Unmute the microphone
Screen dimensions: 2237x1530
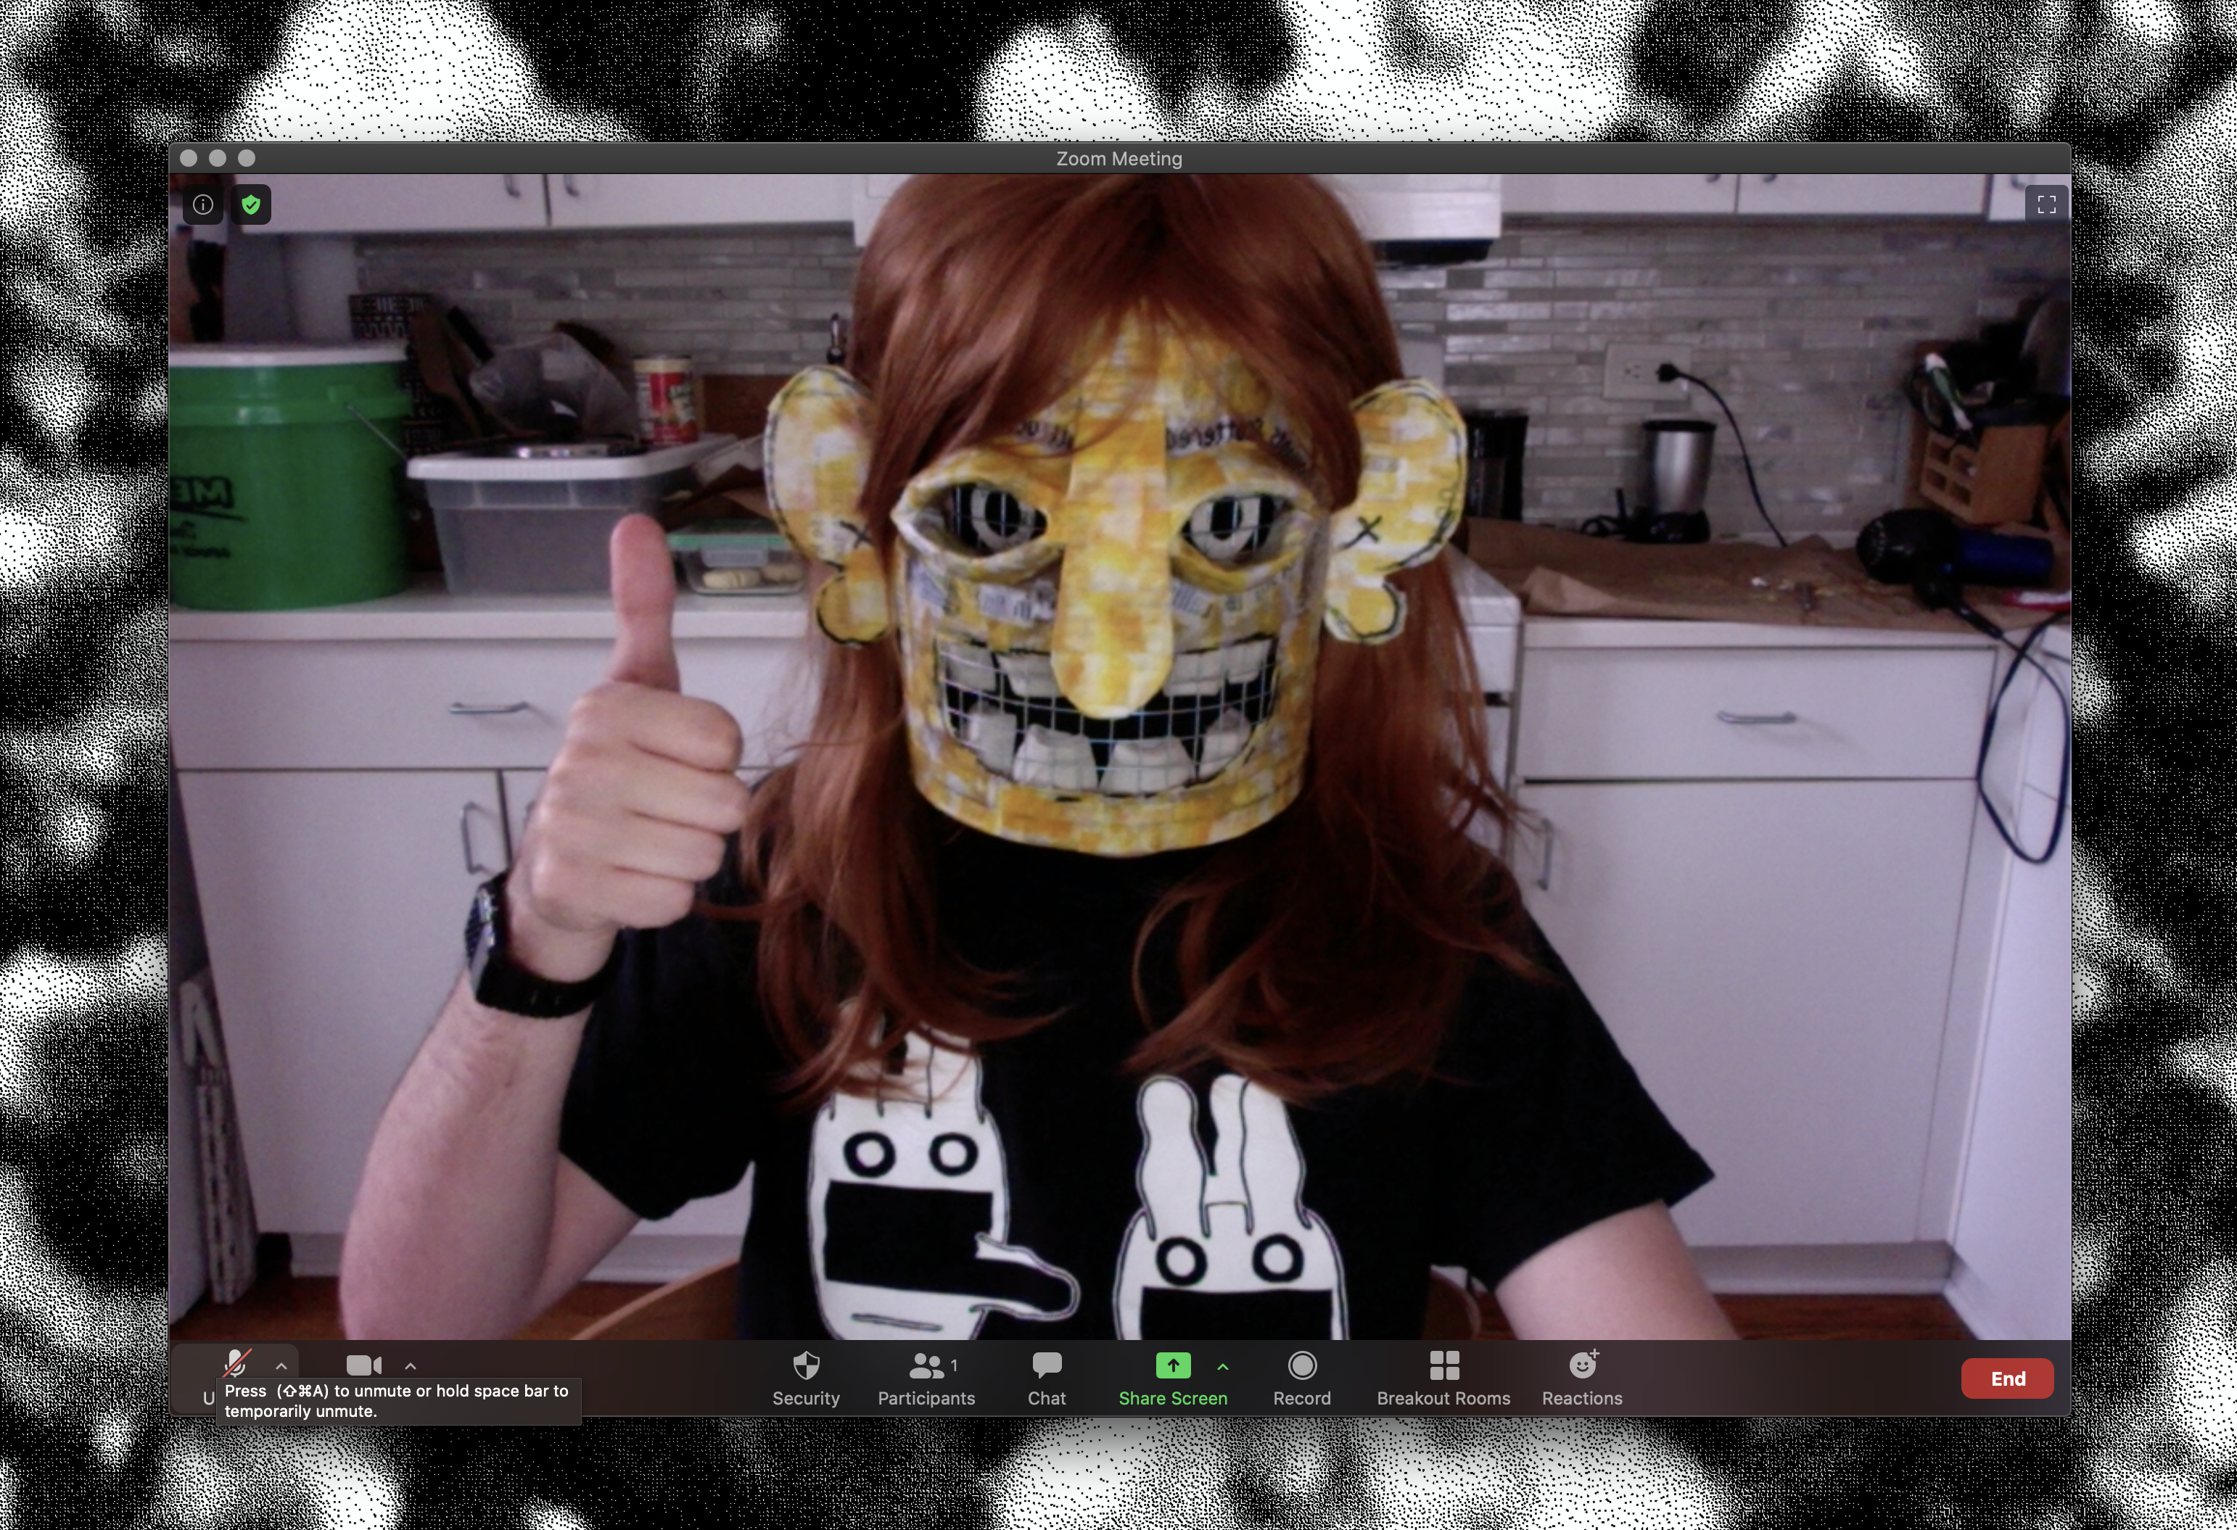(x=236, y=1363)
